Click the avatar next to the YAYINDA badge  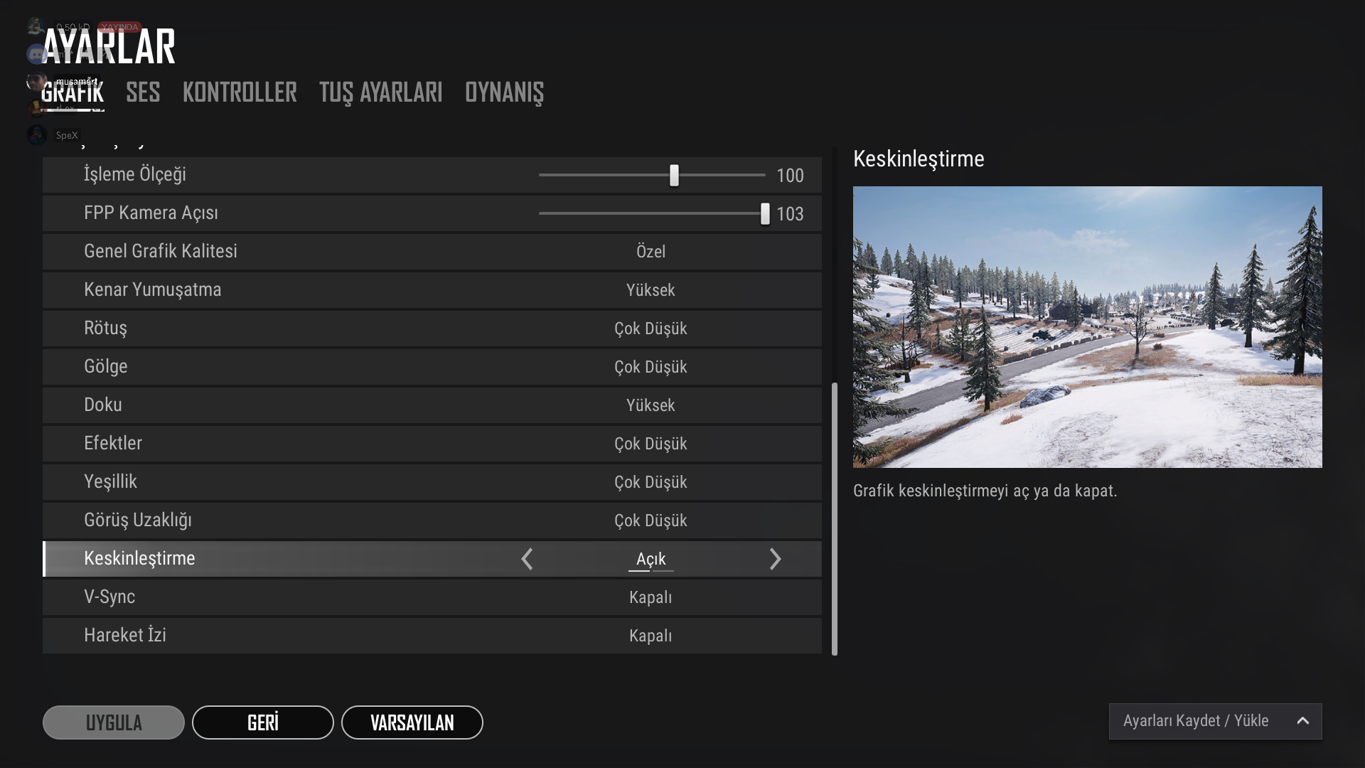point(37,28)
